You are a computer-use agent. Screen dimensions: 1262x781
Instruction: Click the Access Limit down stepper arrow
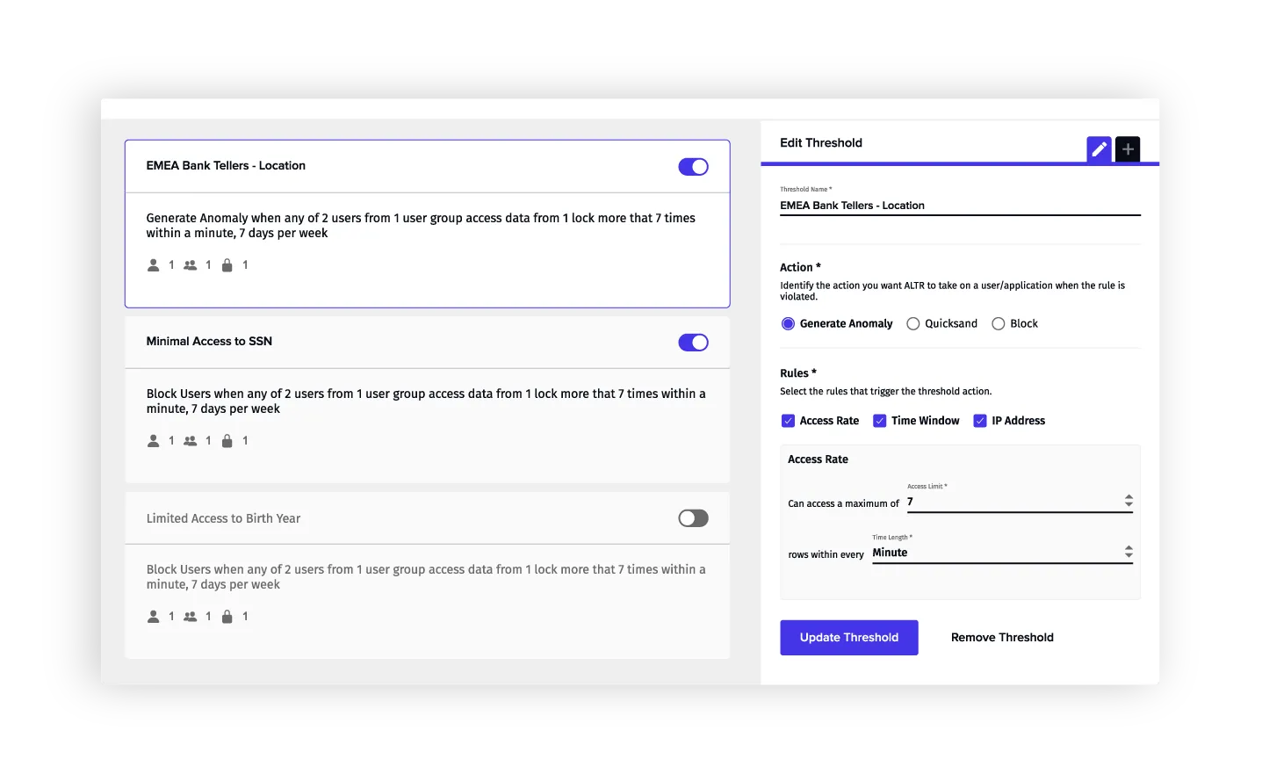1128,504
